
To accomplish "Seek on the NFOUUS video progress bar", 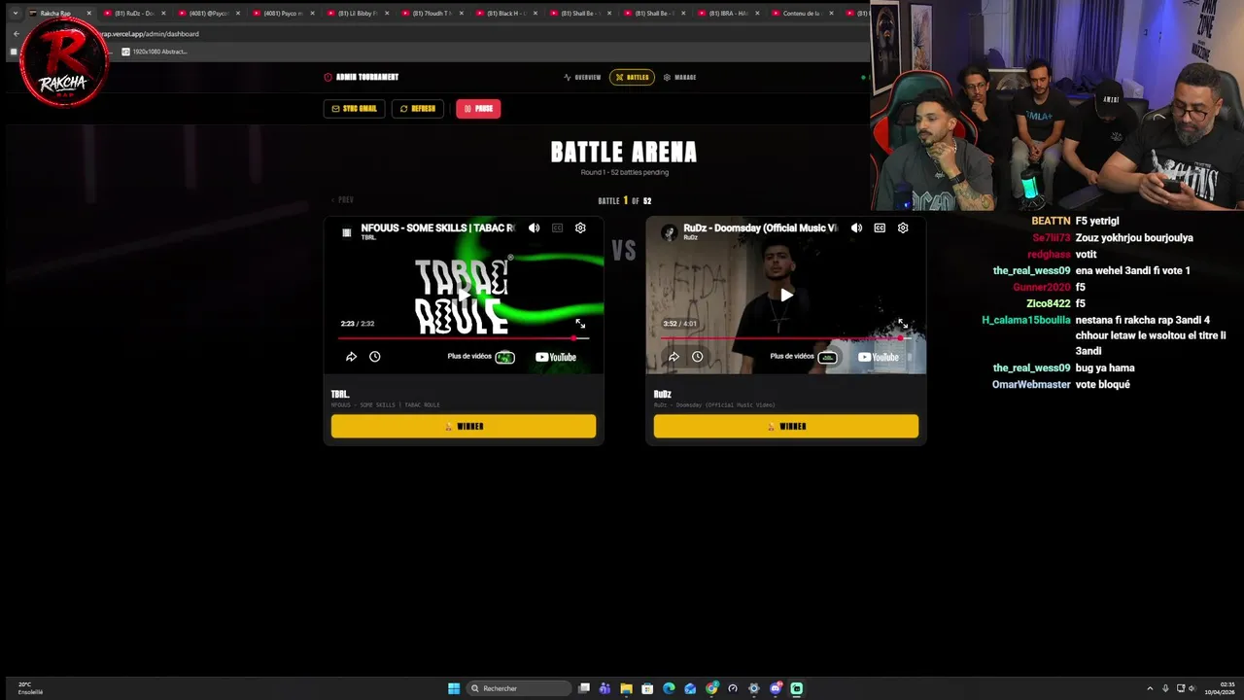I will tap(464, 338).
